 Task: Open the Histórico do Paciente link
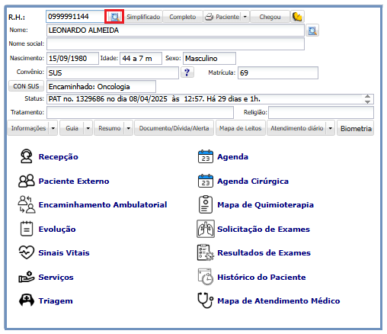[x=261, y=277]
